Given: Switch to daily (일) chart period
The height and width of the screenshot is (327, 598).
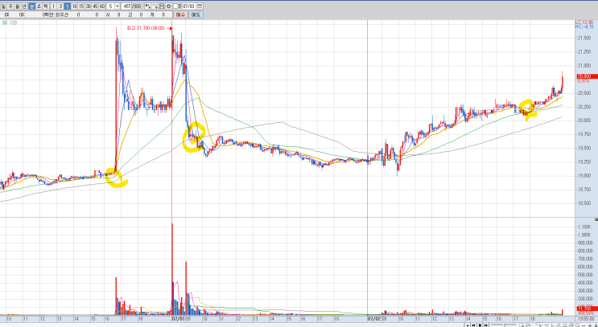Looking at the screenshot, I should (x=5, y=6).
